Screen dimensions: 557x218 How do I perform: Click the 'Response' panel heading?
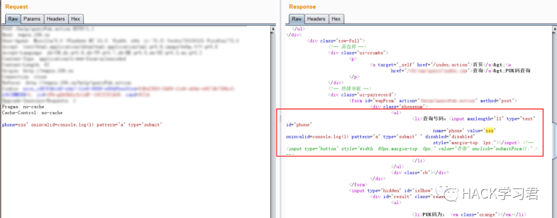(302, 7)
